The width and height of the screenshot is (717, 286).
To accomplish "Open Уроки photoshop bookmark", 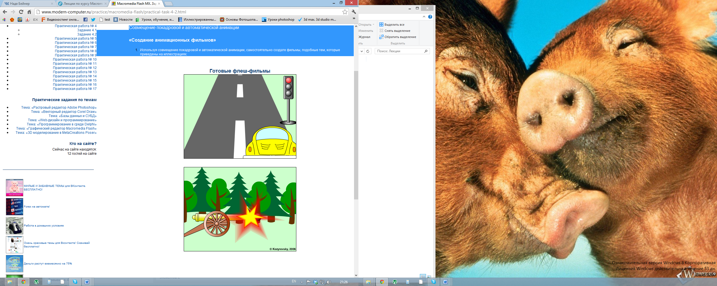I will click(x=278, y=20).
